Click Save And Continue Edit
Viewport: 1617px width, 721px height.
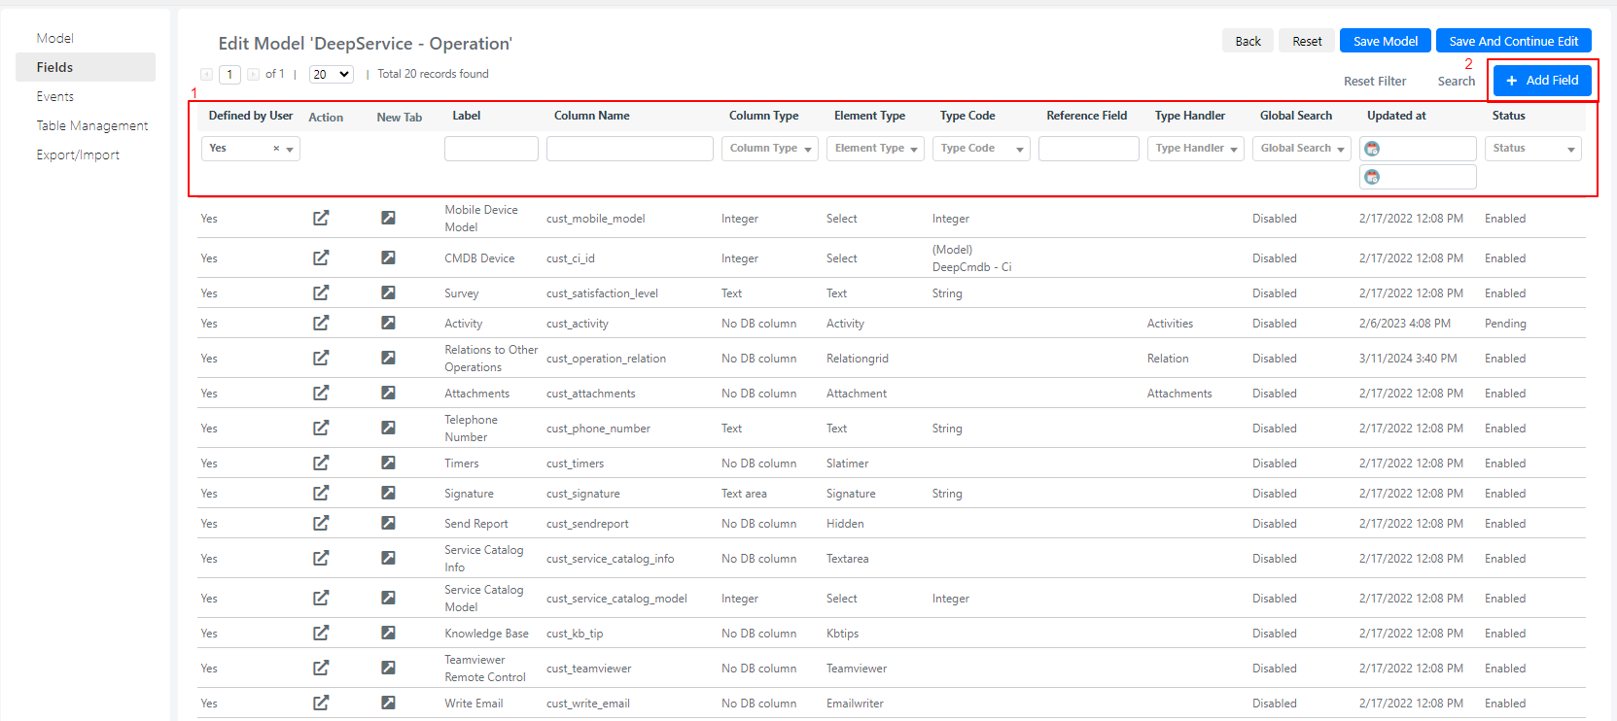click(1514, 41)
